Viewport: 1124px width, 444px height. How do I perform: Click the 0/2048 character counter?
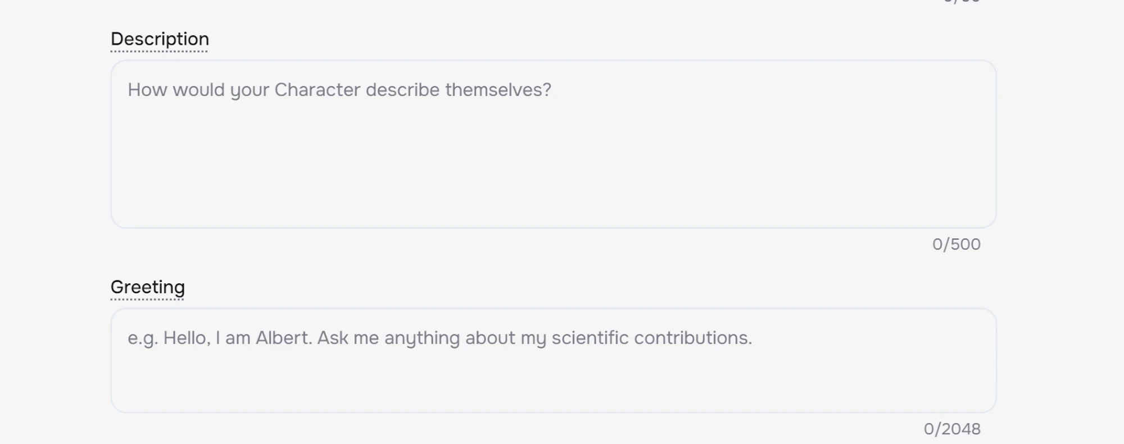pyautogui.click(x=952, y=429)
